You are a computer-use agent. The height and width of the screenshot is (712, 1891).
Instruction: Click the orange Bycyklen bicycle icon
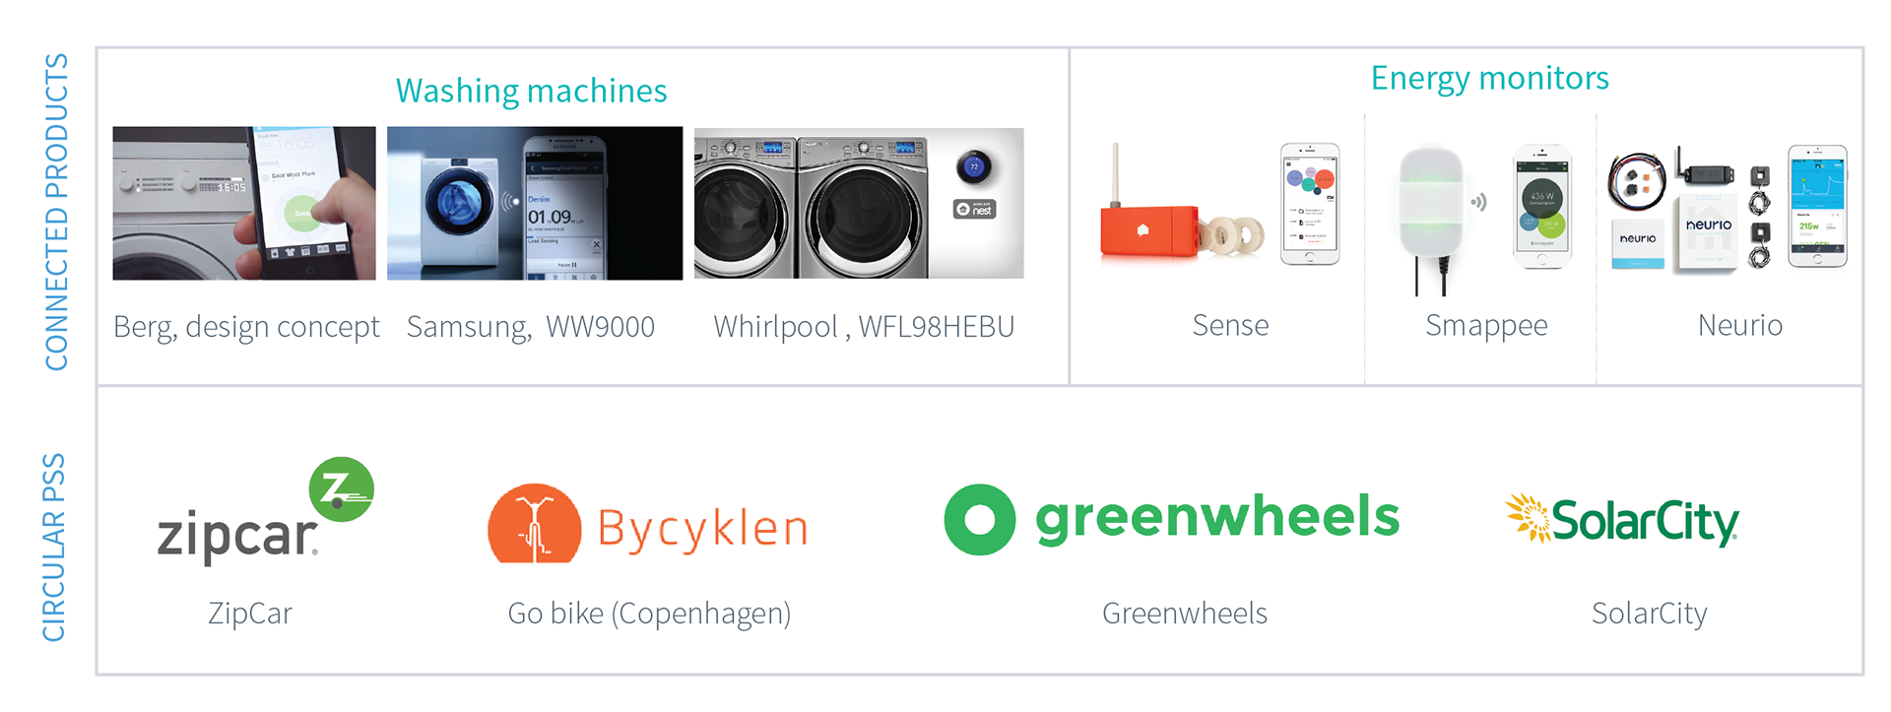point(534,523)
